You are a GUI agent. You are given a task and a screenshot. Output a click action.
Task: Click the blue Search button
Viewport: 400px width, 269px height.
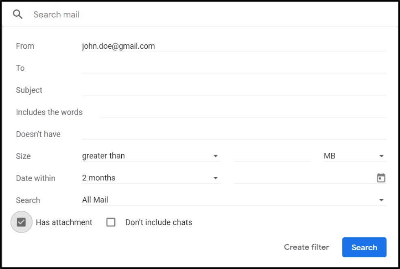tap(364, 247)
